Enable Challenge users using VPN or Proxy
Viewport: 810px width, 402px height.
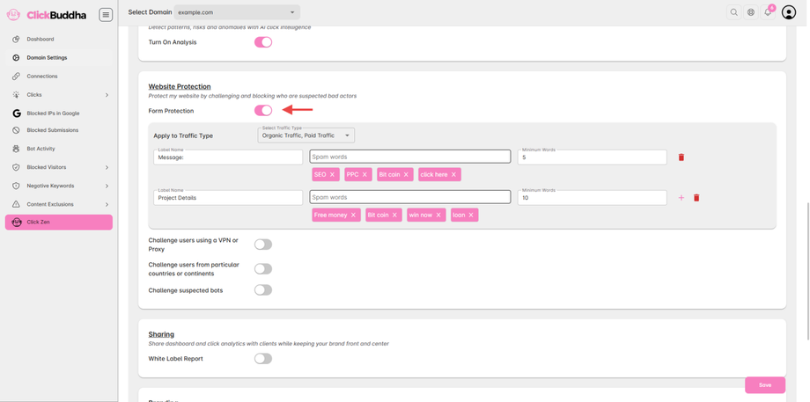(263, 245)
